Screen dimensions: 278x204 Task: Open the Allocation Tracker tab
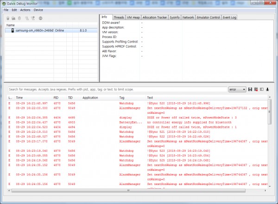pos(155,18)
